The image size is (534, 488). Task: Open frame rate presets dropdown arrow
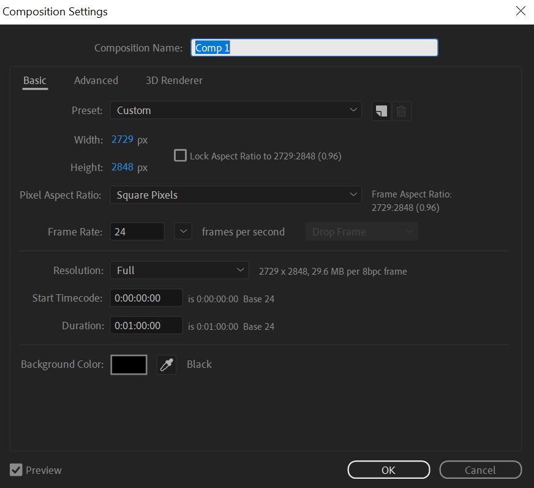[184, 232]
